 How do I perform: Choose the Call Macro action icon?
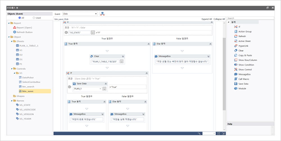pos(235,79)
